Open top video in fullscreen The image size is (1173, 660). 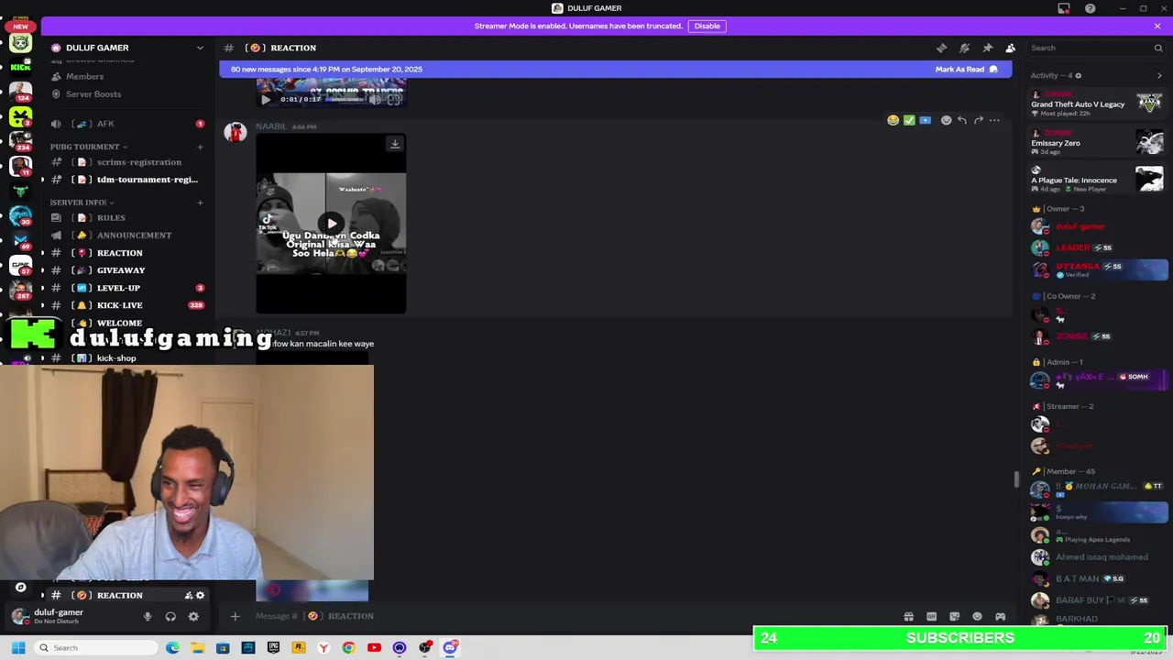pos(393,99)
